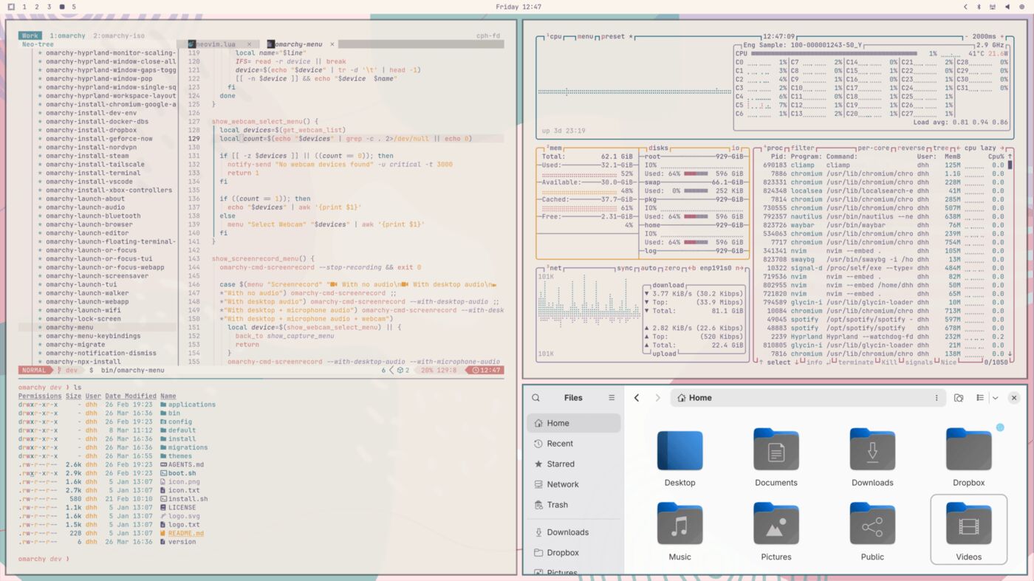
Task: Click the Friday 12:47 clock
Action: [x=518, y=7]
